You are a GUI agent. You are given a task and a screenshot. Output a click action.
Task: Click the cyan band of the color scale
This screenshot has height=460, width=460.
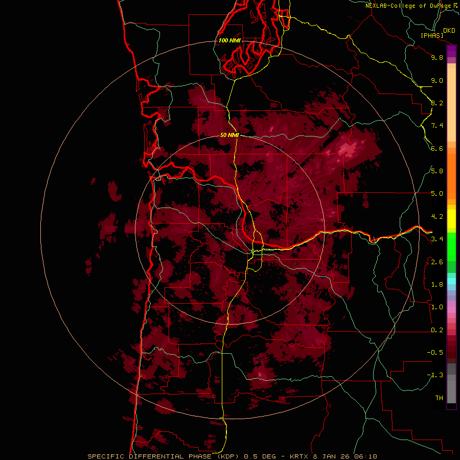click(x=451, y=281)
